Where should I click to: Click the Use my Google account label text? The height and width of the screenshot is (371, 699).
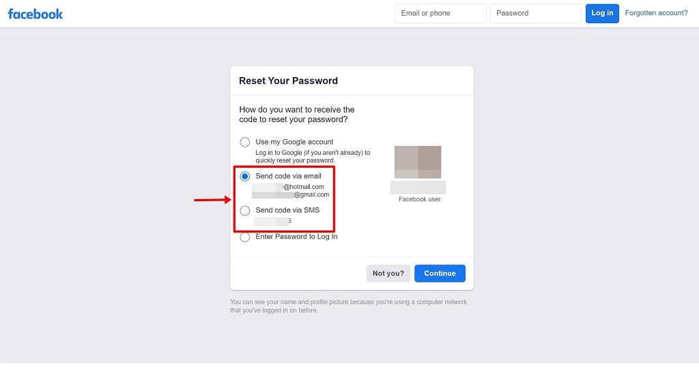294,142
